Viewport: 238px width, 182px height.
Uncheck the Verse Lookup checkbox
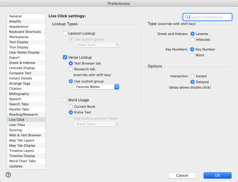65,57
